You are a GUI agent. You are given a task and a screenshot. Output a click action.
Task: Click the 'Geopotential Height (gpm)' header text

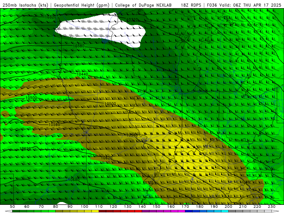(x=82, y=5)
